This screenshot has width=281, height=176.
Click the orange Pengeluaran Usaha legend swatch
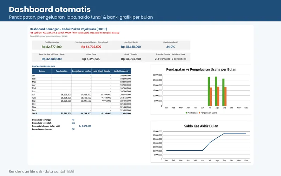[200, 113]
